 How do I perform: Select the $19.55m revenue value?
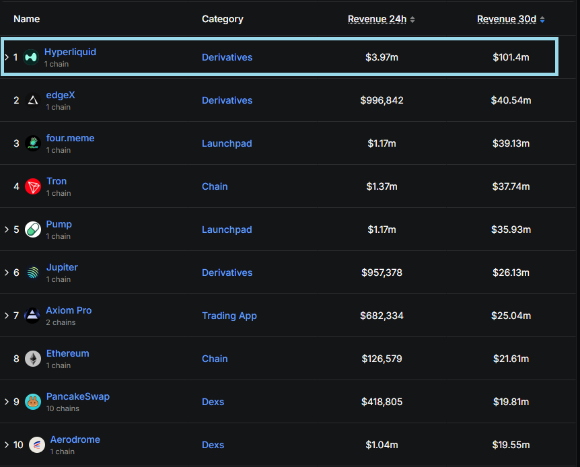pyautogui.click(x=511, y=445)
